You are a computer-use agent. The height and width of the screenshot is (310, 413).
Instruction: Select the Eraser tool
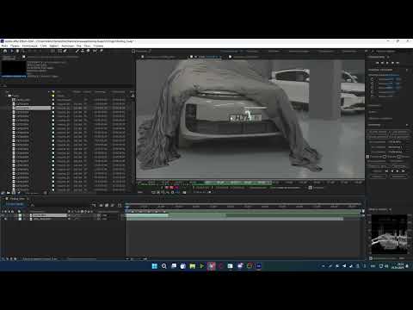[x=89, y=51]
